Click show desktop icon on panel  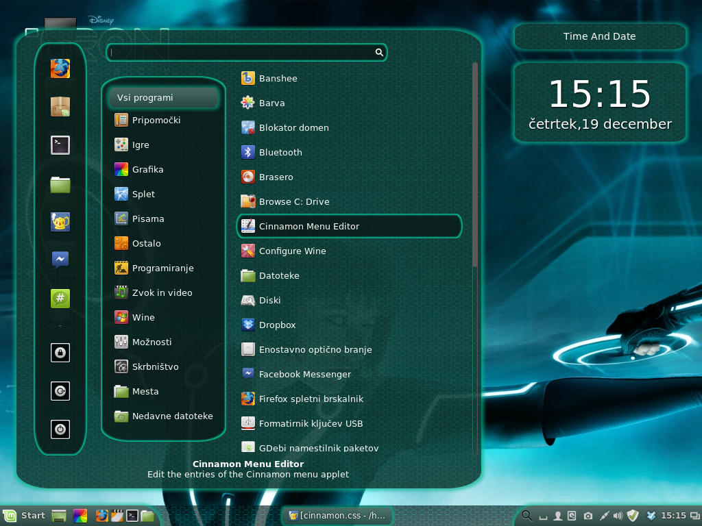(x=59, y=516)
